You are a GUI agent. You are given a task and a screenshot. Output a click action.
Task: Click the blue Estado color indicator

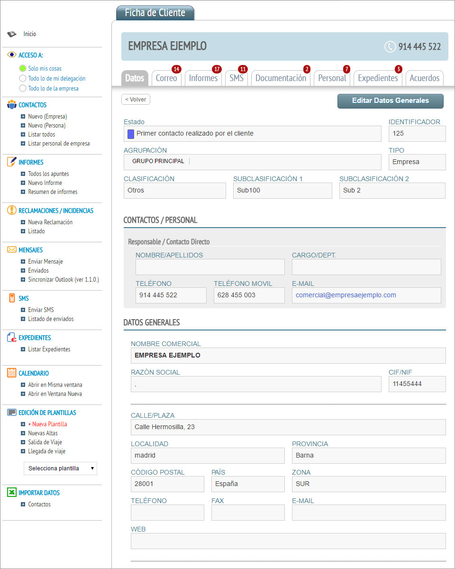pyautogui.click(x=131, y=134)
